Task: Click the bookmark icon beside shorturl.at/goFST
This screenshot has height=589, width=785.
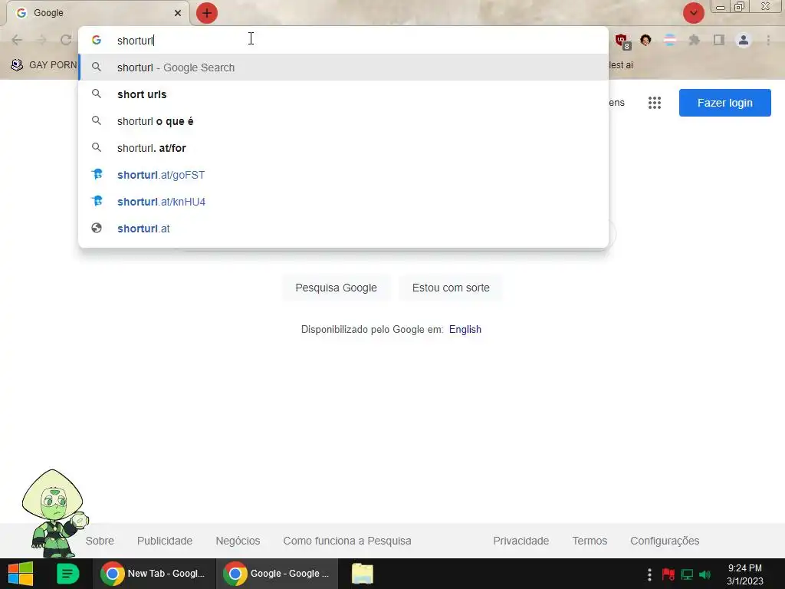Action: [x=97, y=174]
